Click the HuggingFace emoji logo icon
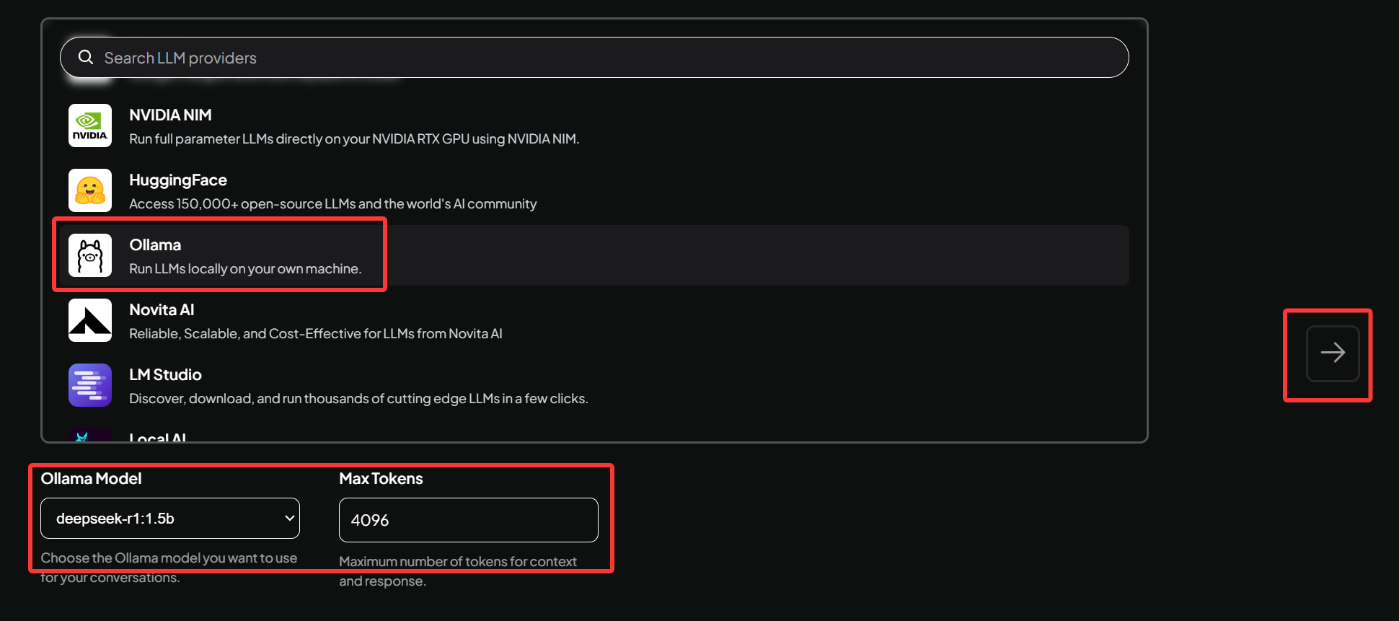This screenshot has height=621, width=1399. pyautogui.click(x=90, y=190)
